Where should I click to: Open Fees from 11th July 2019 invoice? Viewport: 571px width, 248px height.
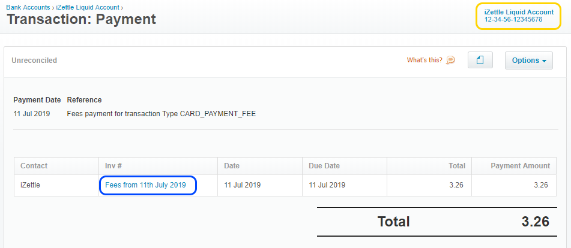click(x=146, y=185)
